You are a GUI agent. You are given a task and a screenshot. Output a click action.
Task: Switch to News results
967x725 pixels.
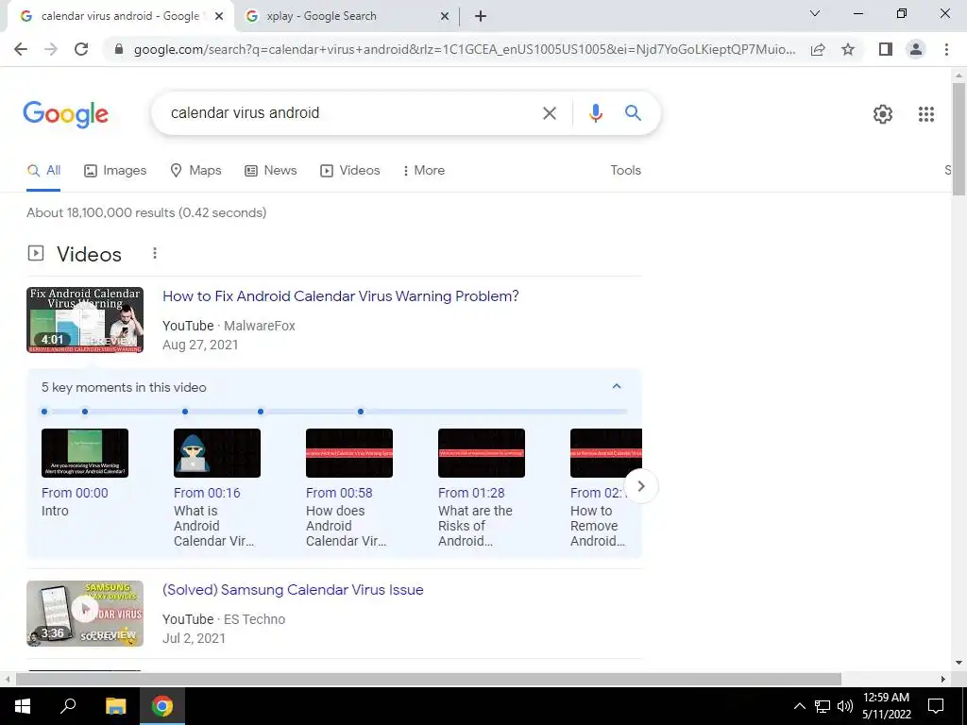click(271, 171)
